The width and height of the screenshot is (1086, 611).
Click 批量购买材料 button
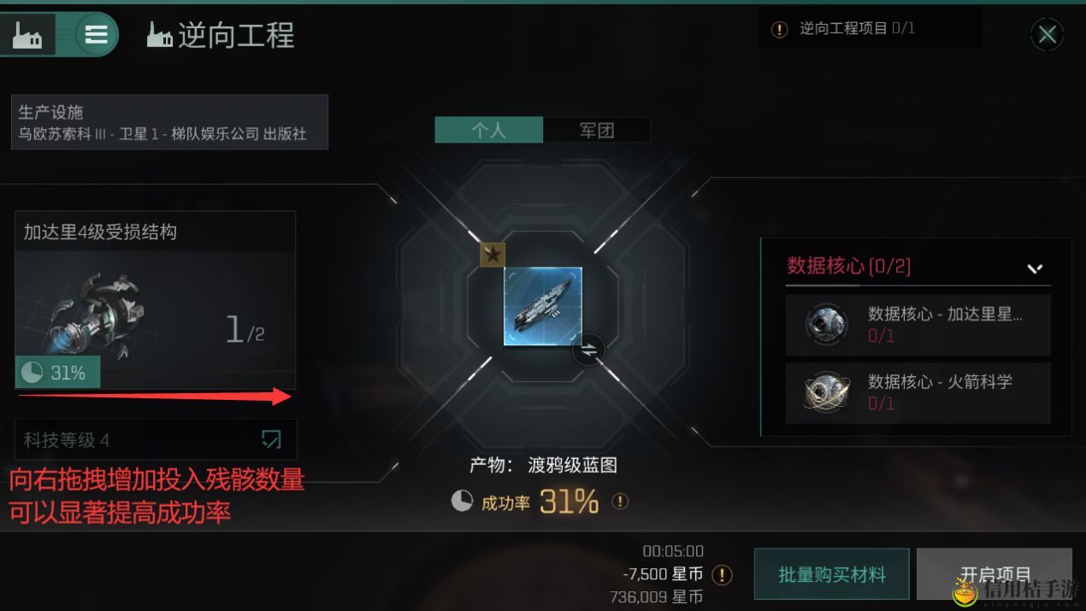pyautogui.click(x=832, y=574)
